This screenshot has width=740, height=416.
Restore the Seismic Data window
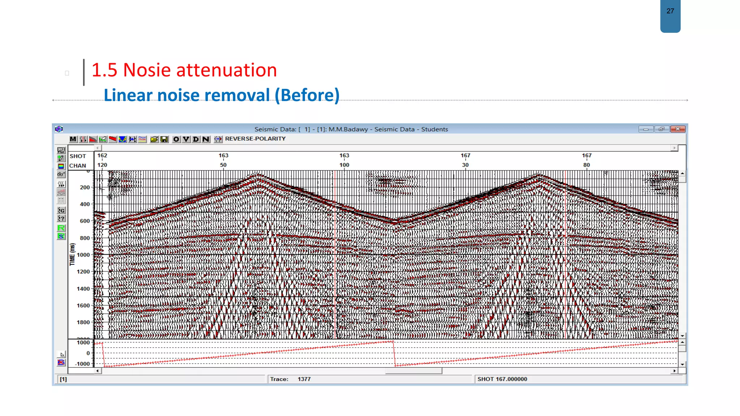pos(662,129)
